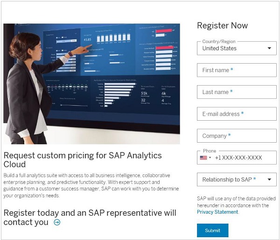280x240 pixels.
Task: Open the Country/Region dropdown
Action: tap(236, 48)
